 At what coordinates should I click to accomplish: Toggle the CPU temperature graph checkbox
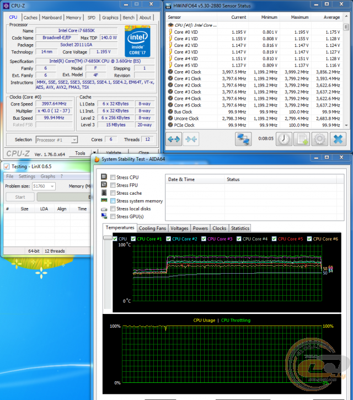(x=115, y=239)
